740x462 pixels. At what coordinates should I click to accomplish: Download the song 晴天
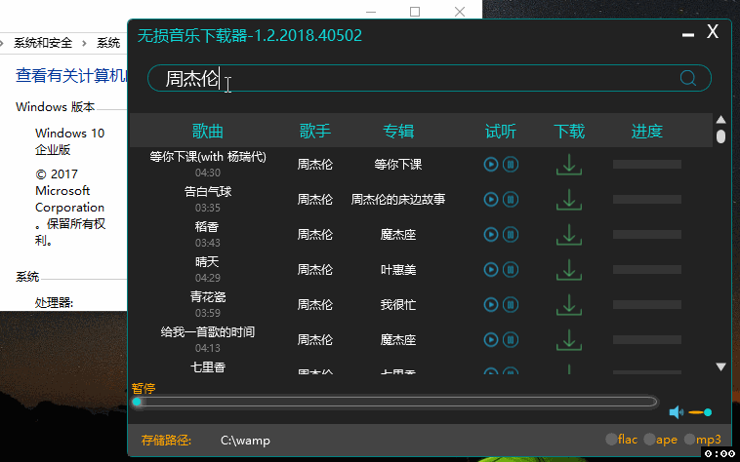tap(569, 270)
